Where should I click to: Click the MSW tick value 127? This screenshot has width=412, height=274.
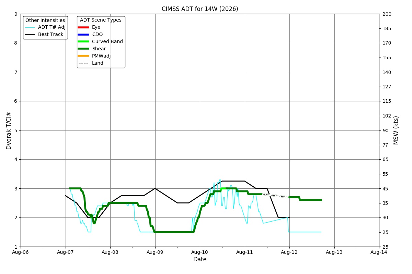[x=387, y=87]
